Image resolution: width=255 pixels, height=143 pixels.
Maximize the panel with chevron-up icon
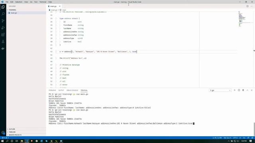(x=247, y=90)
